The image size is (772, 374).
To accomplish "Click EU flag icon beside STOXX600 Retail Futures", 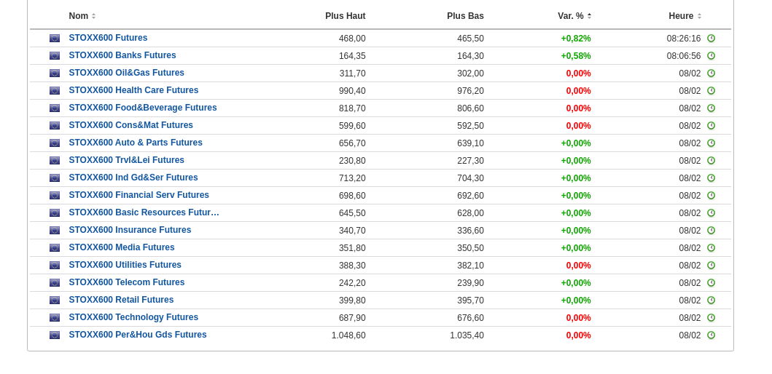I will [x=55, y=301].
